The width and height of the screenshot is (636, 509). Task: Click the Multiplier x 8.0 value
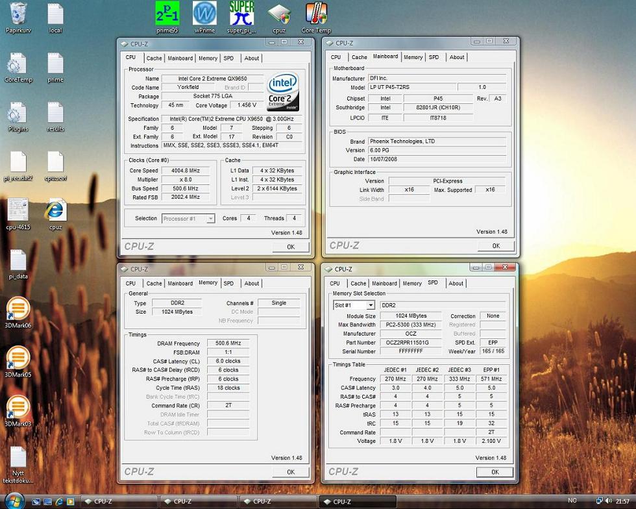[x=186, y=179]
